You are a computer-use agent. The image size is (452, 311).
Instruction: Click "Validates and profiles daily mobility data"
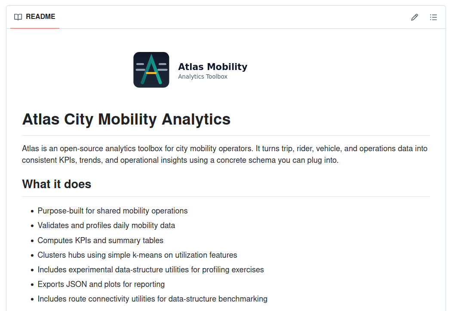point(106,226)
